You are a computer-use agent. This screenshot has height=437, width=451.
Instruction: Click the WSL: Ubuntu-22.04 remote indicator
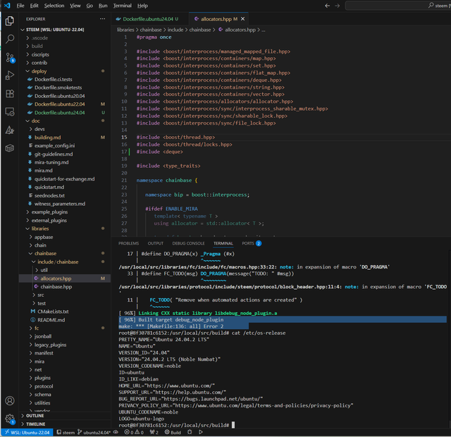click(27, 432)
